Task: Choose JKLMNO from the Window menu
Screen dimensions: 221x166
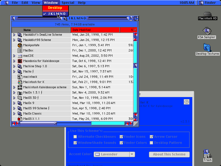Action: click(x=56, y=14)
